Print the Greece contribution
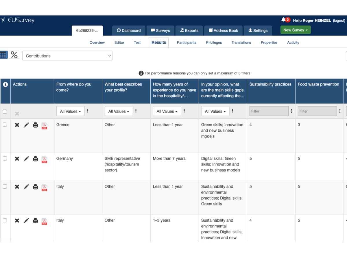 (x=35, y=125)
